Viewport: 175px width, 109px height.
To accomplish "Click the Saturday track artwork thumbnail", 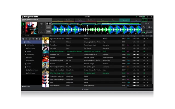I will tap(46, 57).
